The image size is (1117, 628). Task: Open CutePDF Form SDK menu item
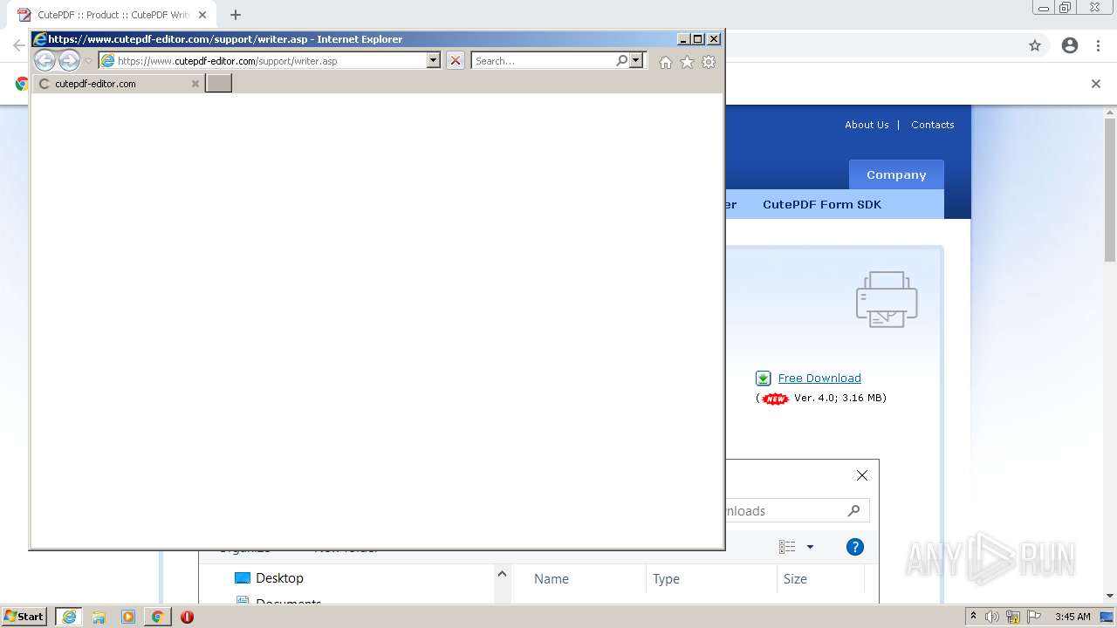[822, 204]
